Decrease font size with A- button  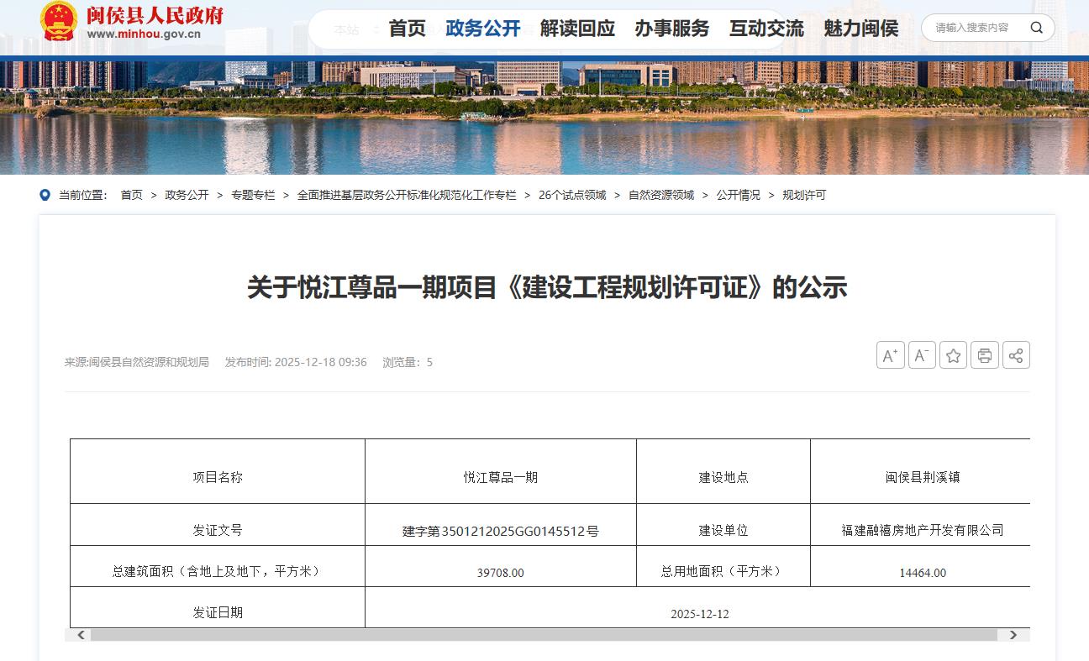[922, 355]
